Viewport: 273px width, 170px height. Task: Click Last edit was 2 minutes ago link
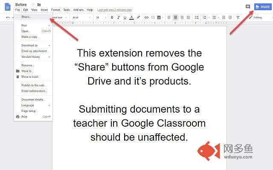115,10
